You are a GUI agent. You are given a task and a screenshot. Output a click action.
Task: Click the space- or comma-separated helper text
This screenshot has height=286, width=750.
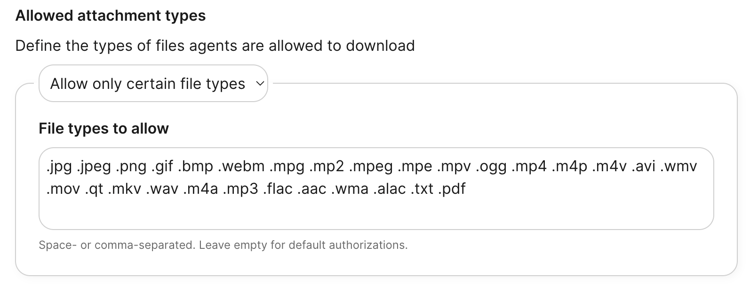(x=224, y=245)
